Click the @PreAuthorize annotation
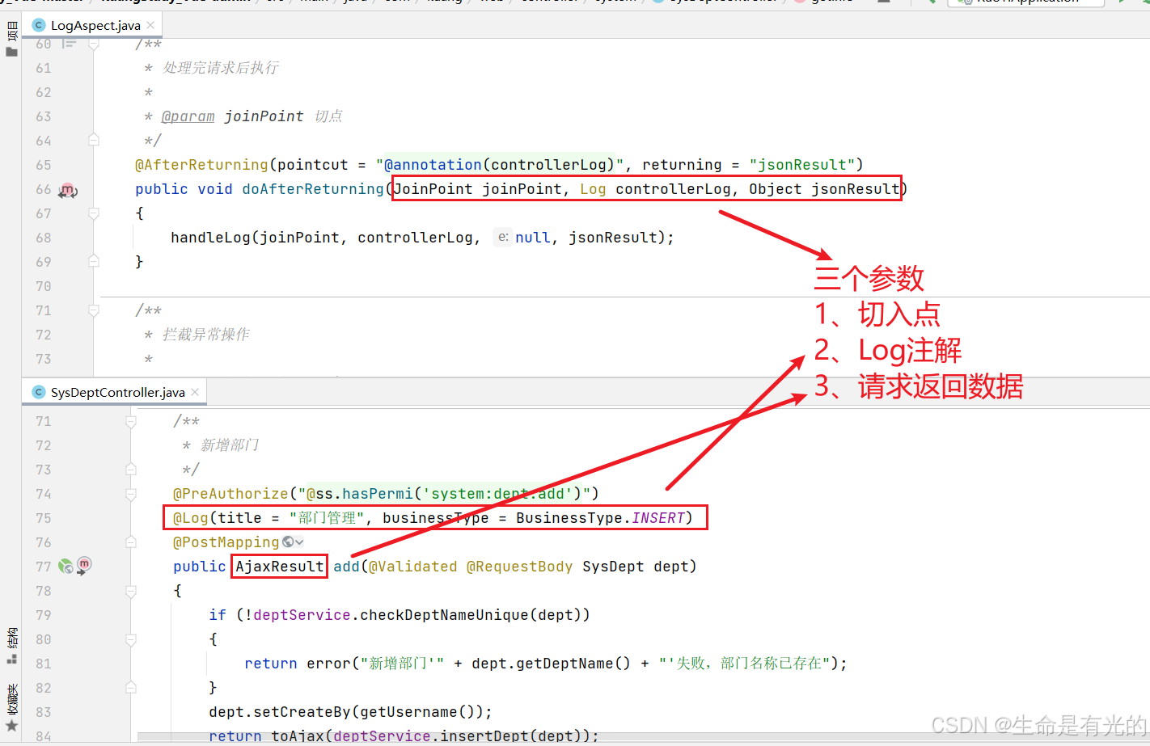This screenshot has width=1150, height=746. 230,494
